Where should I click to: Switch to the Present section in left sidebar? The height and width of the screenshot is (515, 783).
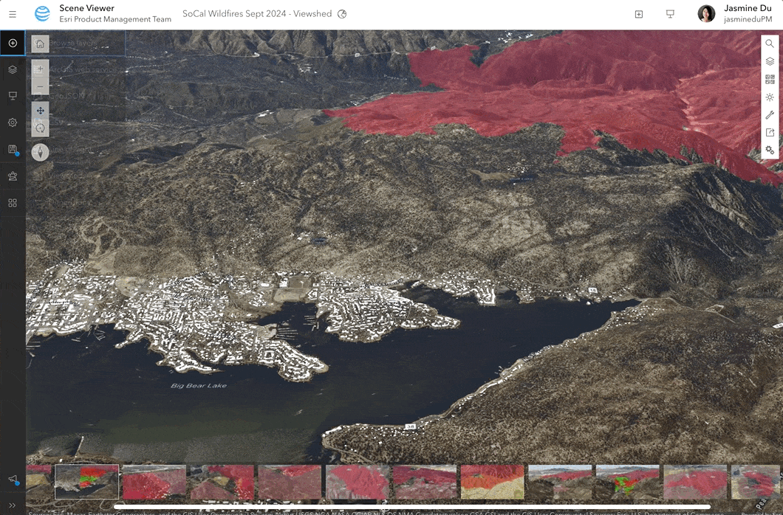[x=12, y=96]
